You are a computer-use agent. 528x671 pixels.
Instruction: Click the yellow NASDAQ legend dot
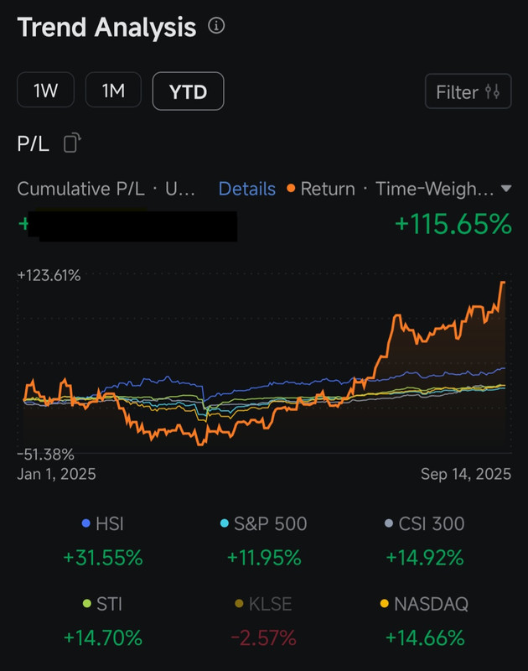(385, 603)
